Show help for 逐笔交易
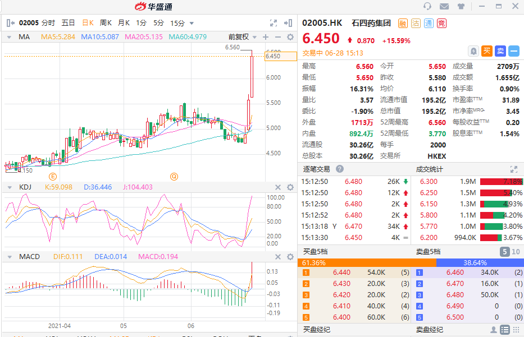 (340, 169)
